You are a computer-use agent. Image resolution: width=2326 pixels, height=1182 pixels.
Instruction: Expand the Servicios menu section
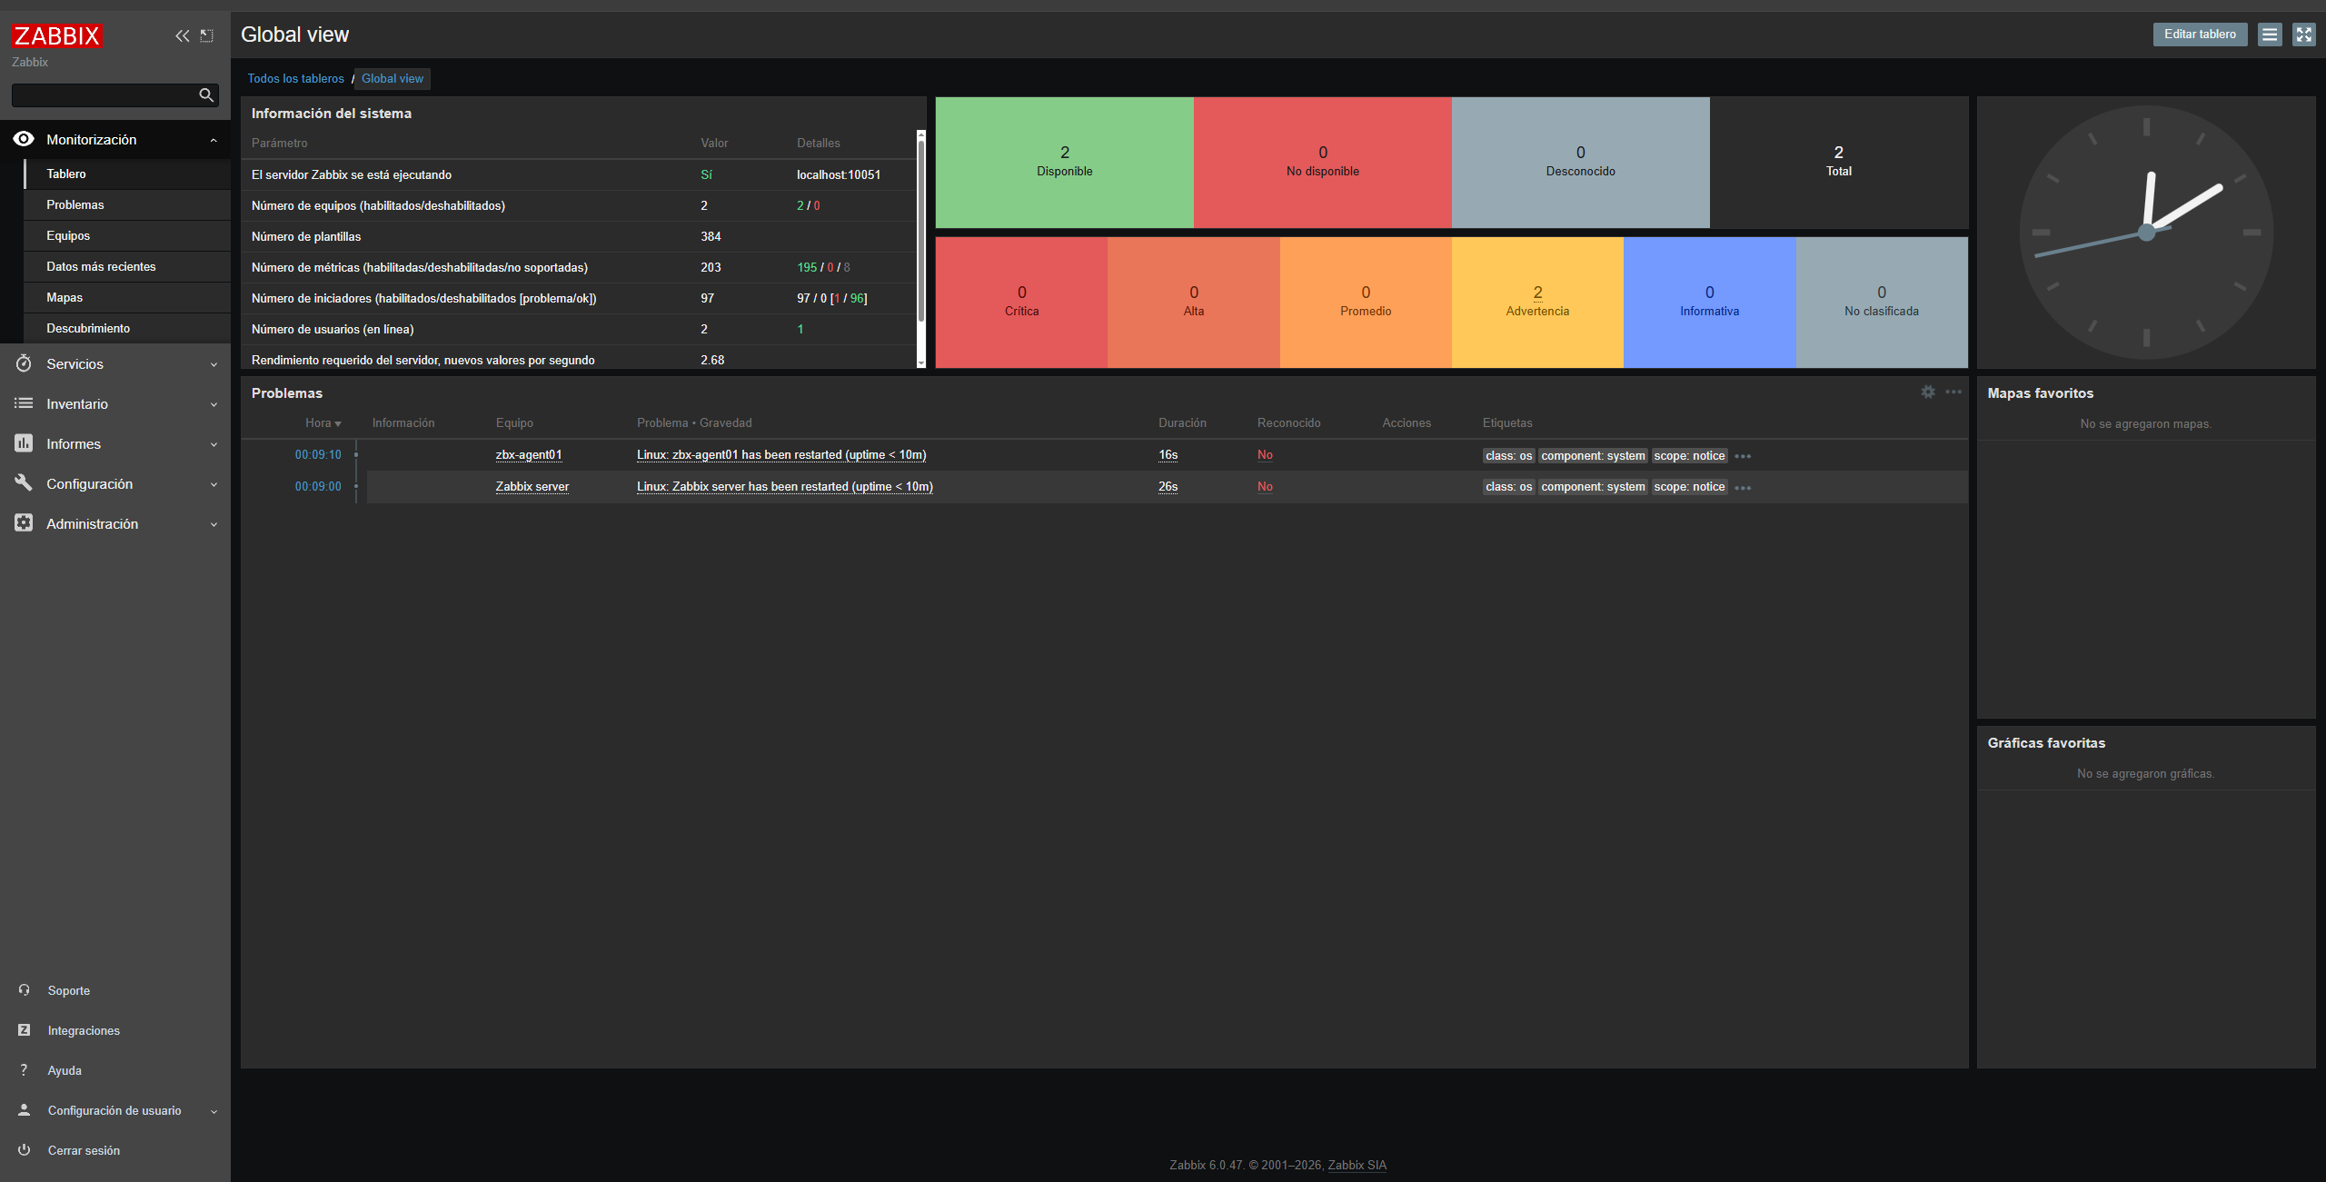214,364
